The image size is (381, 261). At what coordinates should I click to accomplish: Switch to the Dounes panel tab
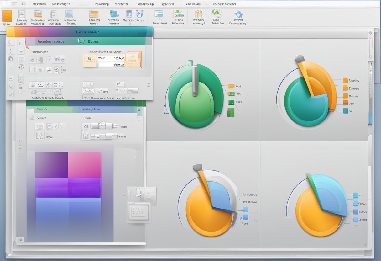coord(93,41)
